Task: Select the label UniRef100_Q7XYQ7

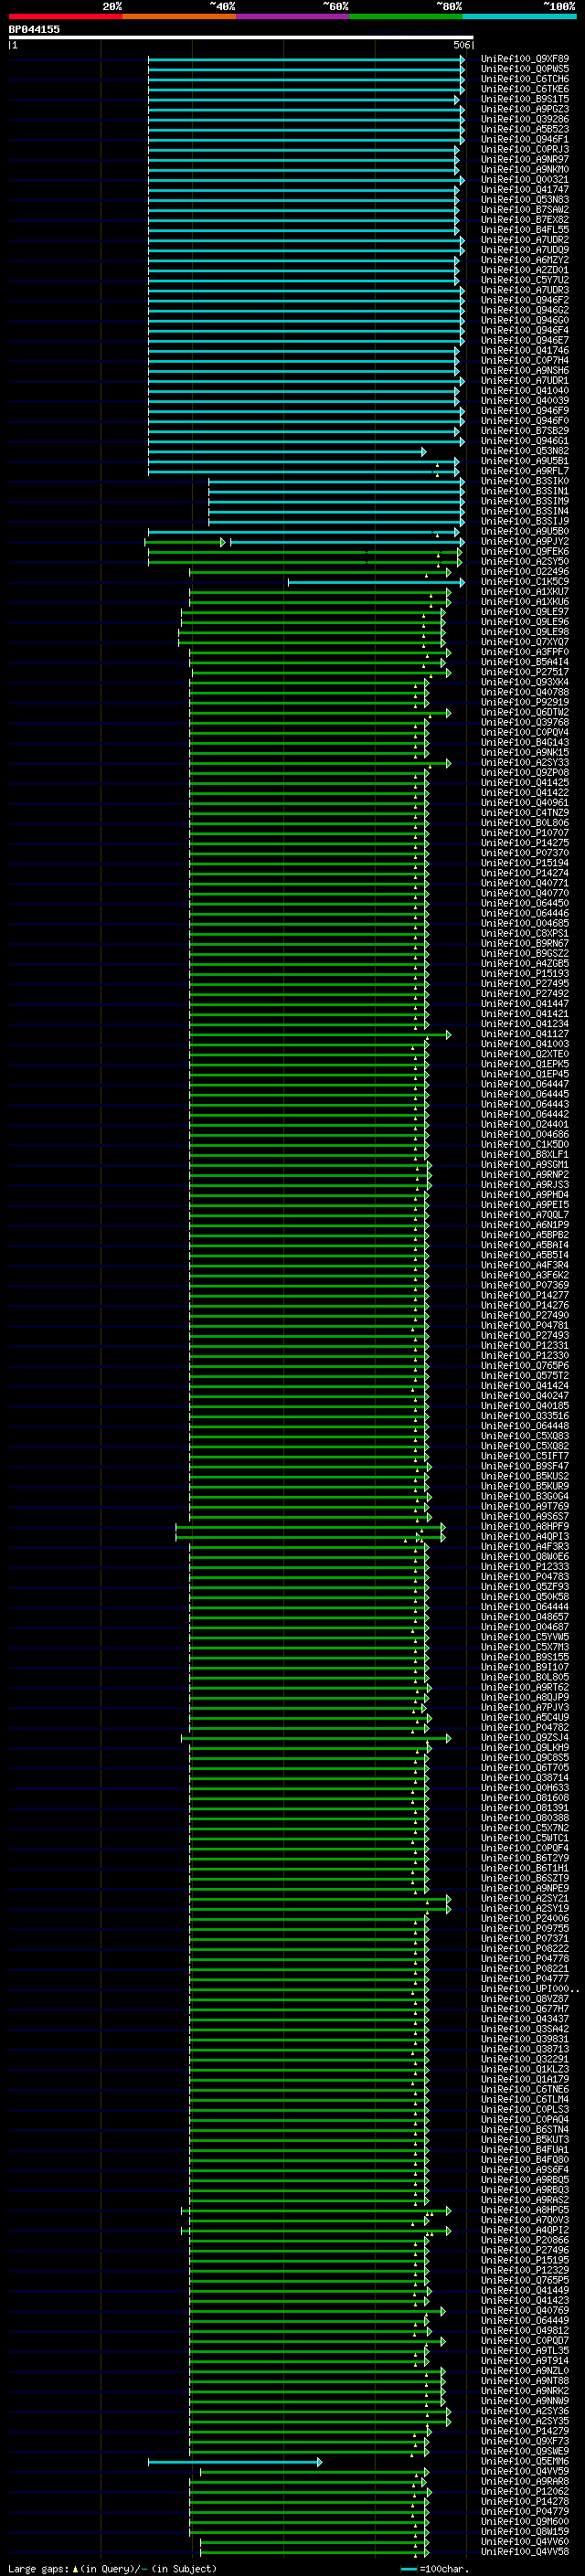Action: (525, 642)
